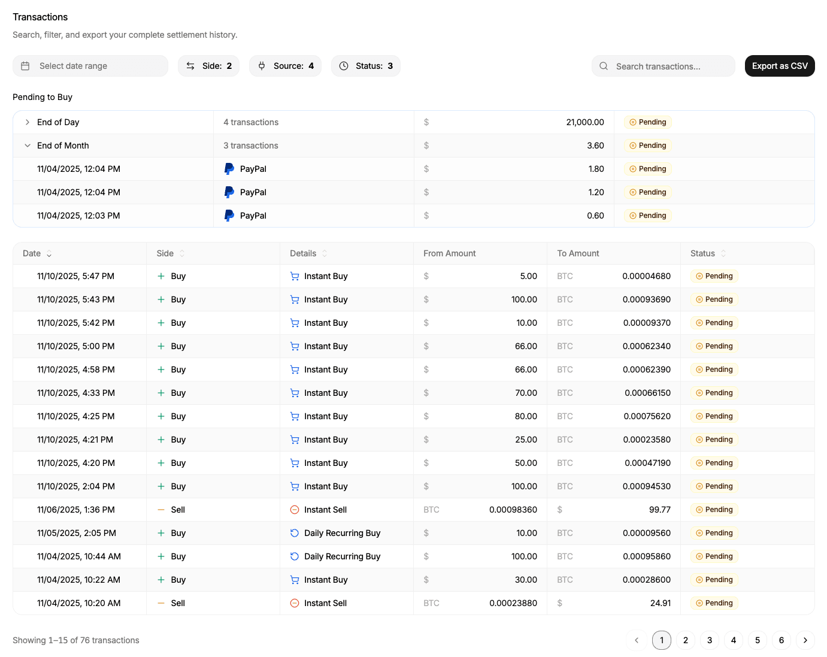The image size is (827, 657).
Task: Open the Status filter dropdown
Action: pyautogui.click(x=365, y=66)
